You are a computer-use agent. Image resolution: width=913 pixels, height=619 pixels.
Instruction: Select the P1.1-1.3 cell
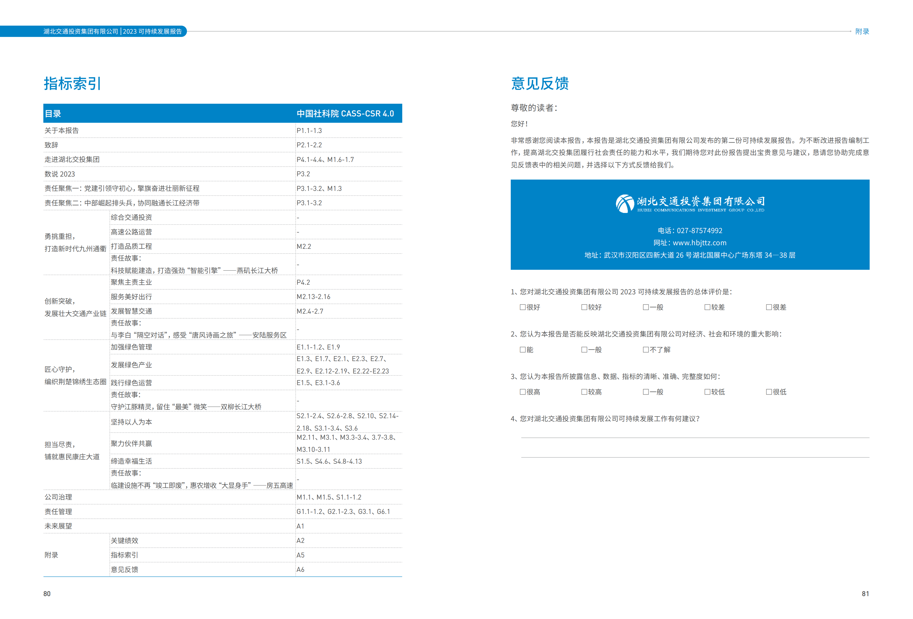click(309, 131)
